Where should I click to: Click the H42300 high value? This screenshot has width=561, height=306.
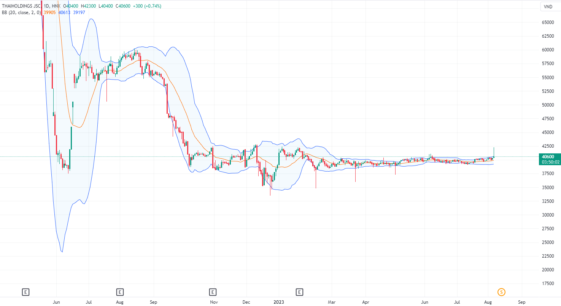click(x=89, y=6)
